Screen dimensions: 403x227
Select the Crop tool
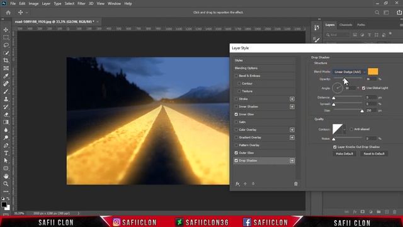6,61
